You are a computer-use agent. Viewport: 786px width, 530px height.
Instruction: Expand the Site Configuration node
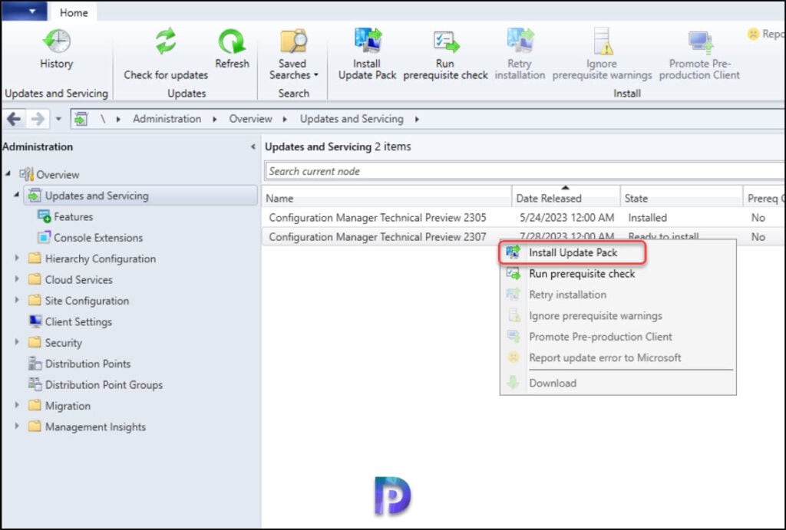click(x=17, y=300)
